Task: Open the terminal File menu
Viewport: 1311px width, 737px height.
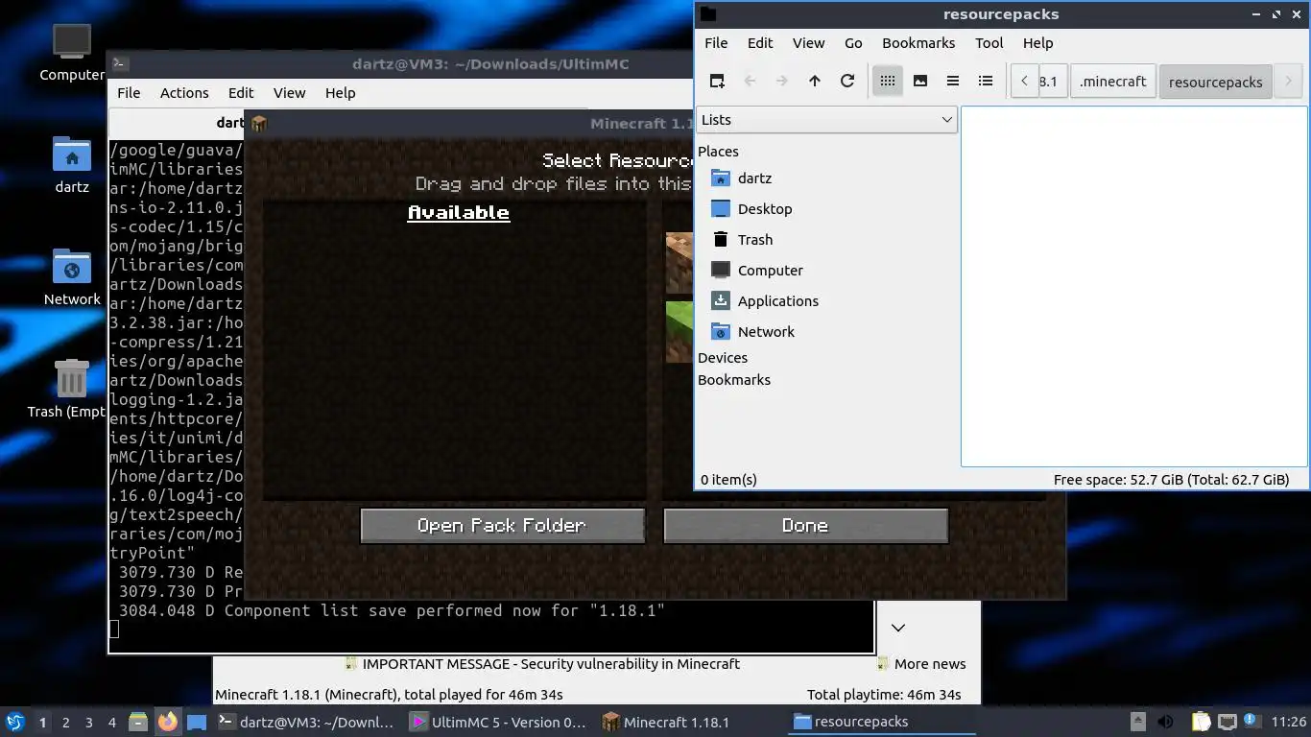Action: pos(129,93)
